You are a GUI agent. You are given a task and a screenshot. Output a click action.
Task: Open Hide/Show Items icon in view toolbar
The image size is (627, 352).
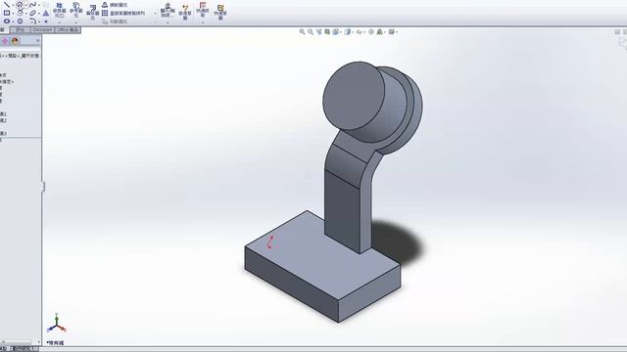359,32
